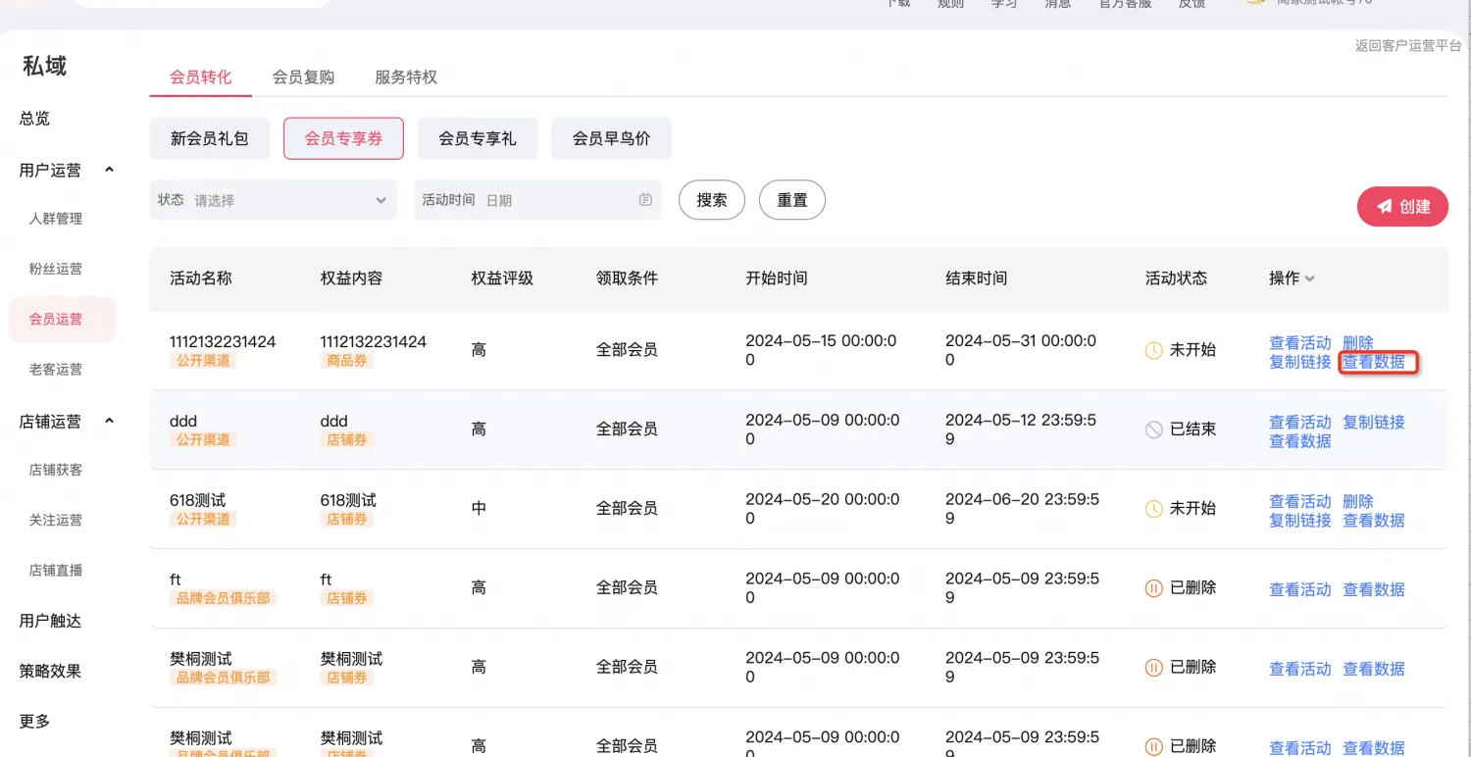
Task: Open 店铺直播 in the sidebar
Action: coord(56,571)
